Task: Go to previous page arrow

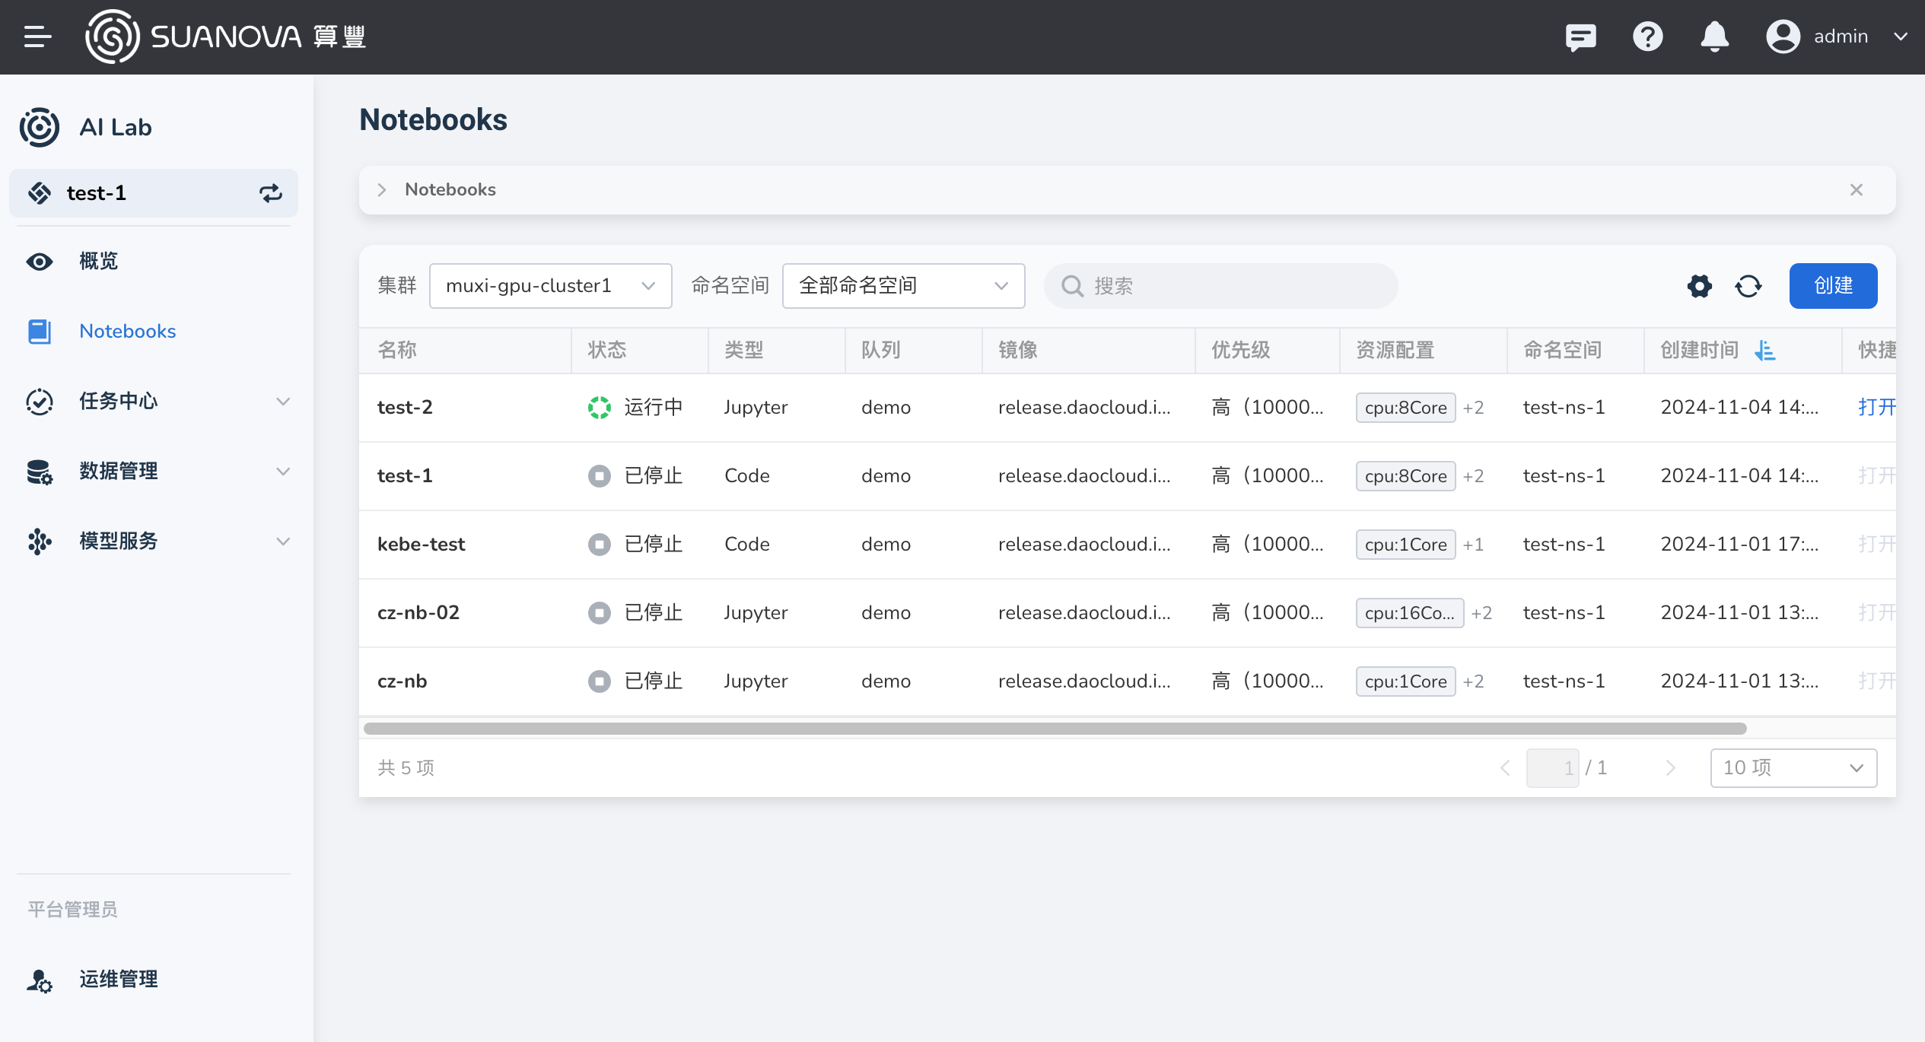Action: click(x=1504, y=768)
